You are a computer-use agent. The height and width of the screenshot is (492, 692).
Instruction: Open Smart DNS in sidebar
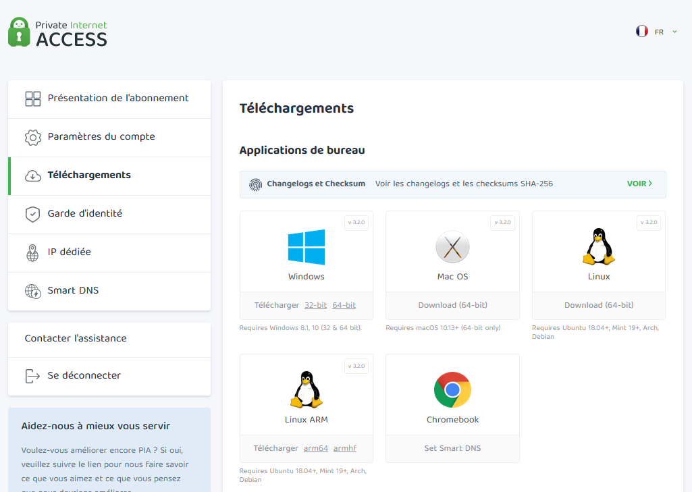pyautogui.click(x=109, y=292)
